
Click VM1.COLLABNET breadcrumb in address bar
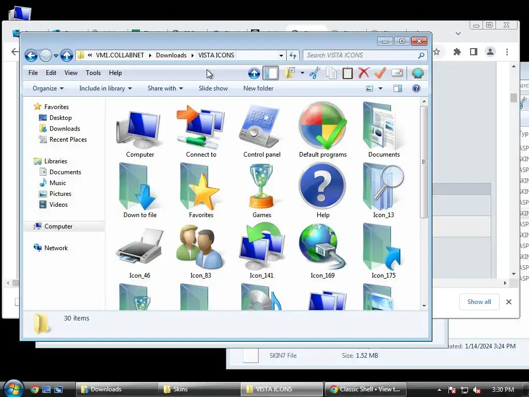(x=120, y=55)
